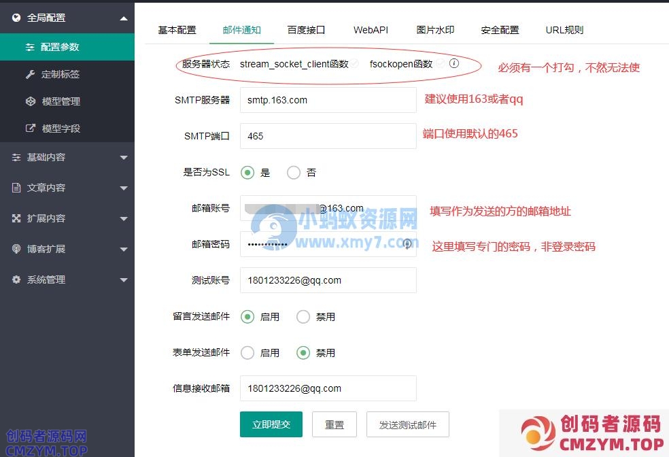
Task: Expand the 博客扩展 sidebar section arrow
Action: click(123, 250)
